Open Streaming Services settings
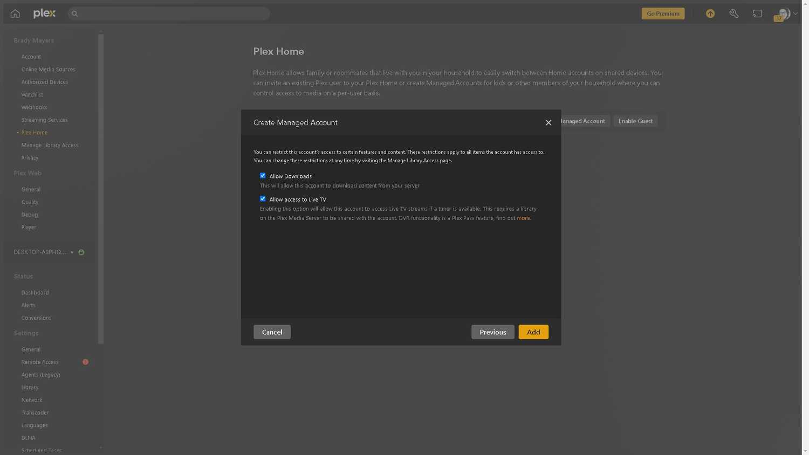This screenshot has width=809, height=455. [45, 120]
